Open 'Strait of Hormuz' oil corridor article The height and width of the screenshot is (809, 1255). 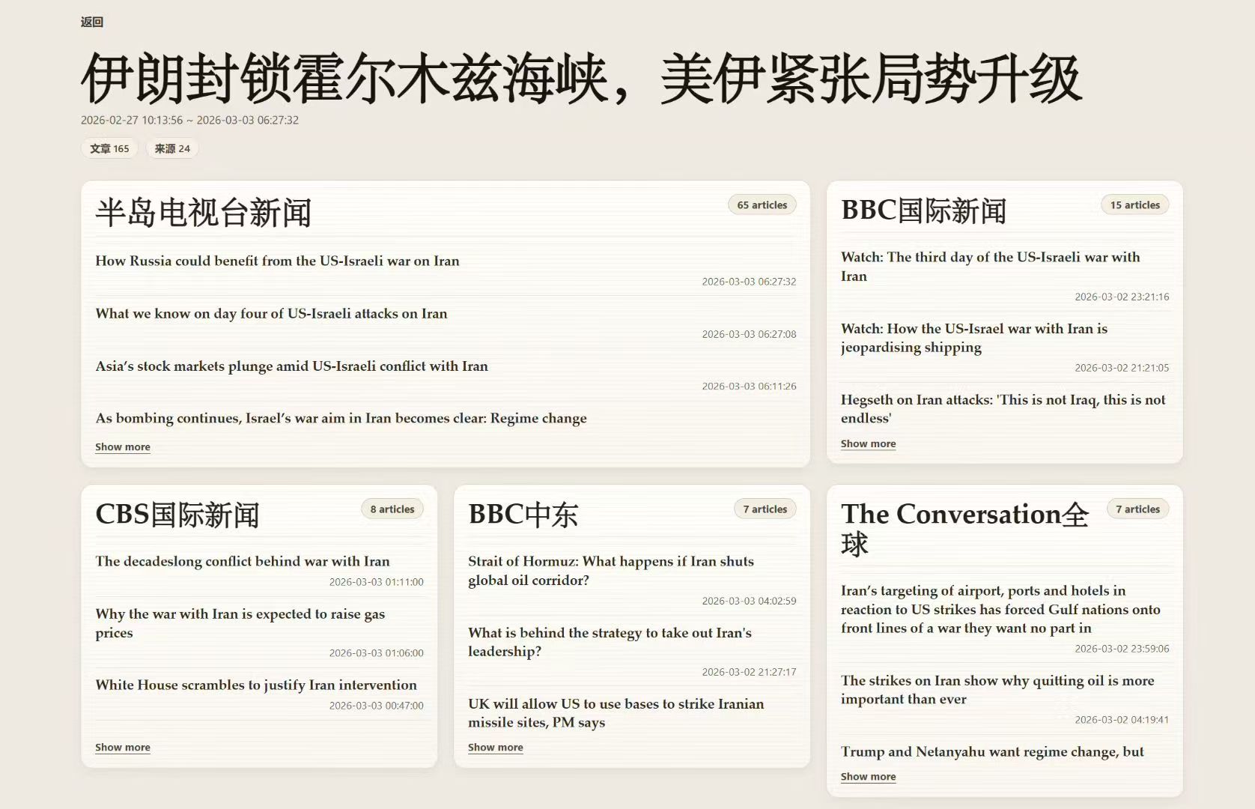[611, 570]
